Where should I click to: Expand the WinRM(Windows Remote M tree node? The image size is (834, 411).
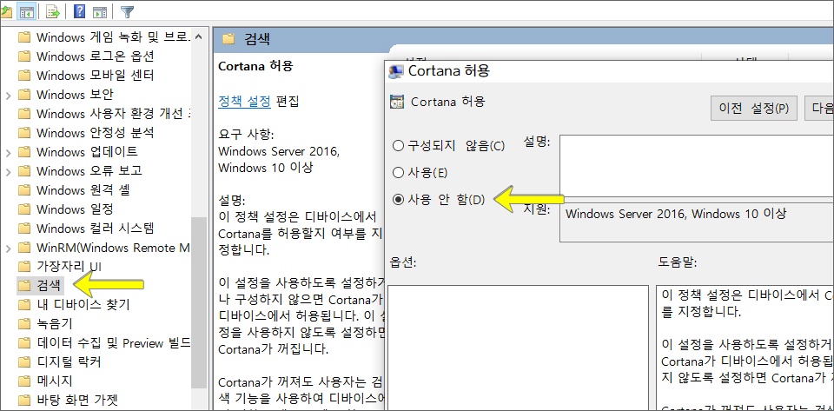8,249
